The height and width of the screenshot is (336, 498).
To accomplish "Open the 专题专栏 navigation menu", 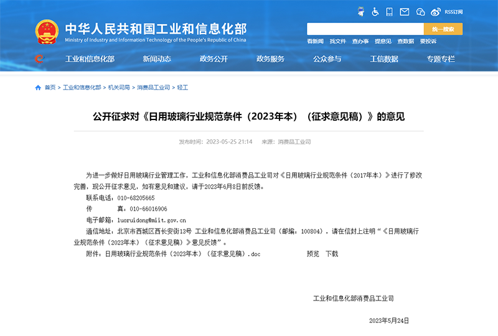I will pos(441,58).
